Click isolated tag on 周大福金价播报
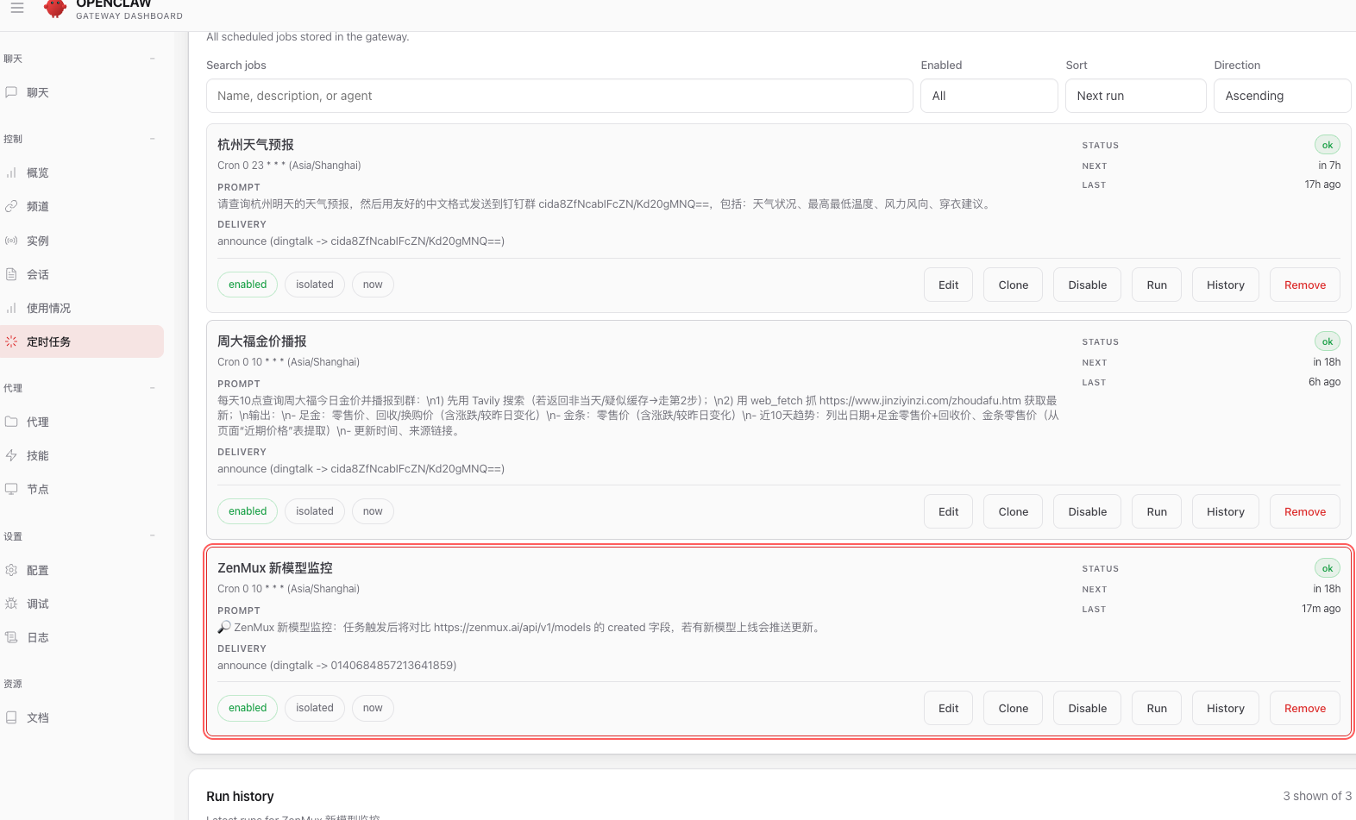 coord(315,511)
